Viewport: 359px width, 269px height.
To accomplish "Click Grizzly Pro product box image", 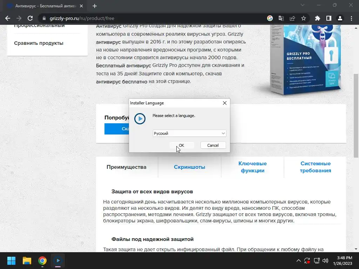I will click(x=305, y=60).
